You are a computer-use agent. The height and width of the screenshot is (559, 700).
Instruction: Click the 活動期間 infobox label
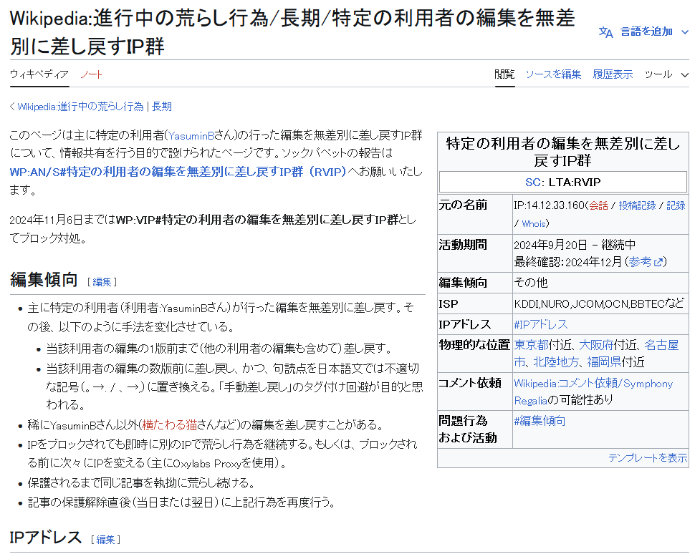pyautogui.click(x=463, y=245)
